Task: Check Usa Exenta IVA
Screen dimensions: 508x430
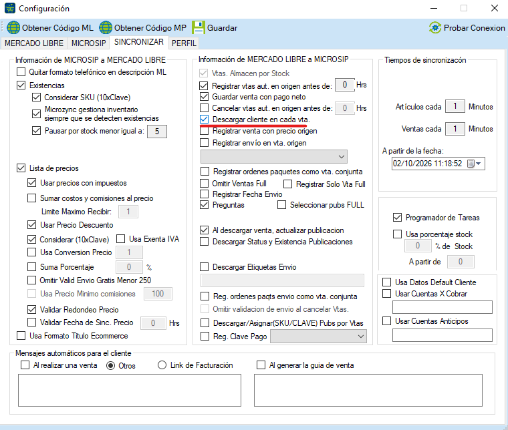Action: (x=120, y=239)
